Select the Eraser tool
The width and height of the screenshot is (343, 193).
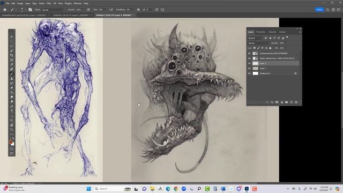12,88
